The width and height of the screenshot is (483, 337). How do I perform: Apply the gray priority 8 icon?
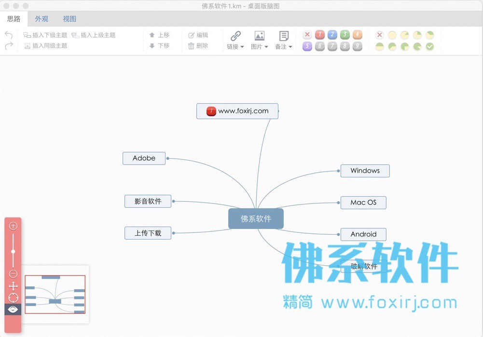345,46
